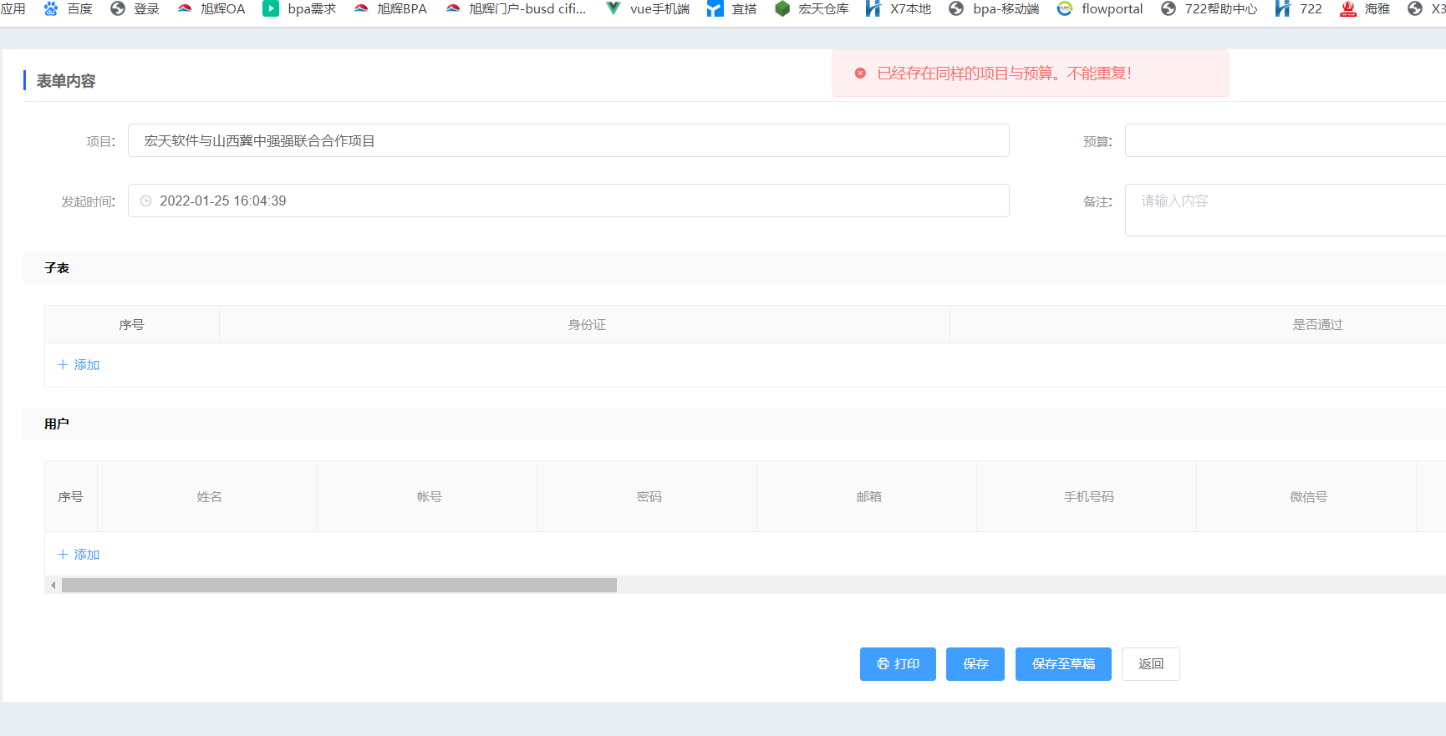Click the 邮箱 column header
The image size is (1446, 736).
(868, 497)
